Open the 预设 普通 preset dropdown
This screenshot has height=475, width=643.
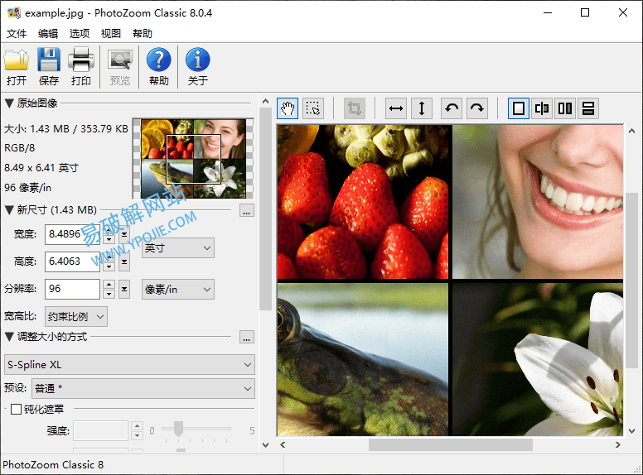(x=143, y=389)
